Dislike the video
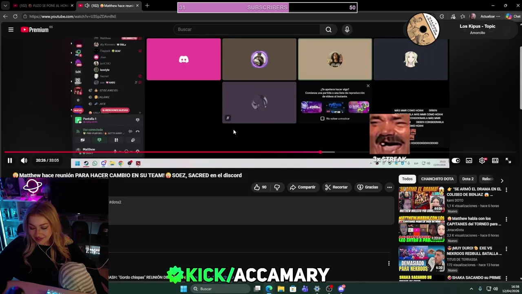The height and width of the screenshot is (294, 522). pyautogui.click(x=277, y=187)
